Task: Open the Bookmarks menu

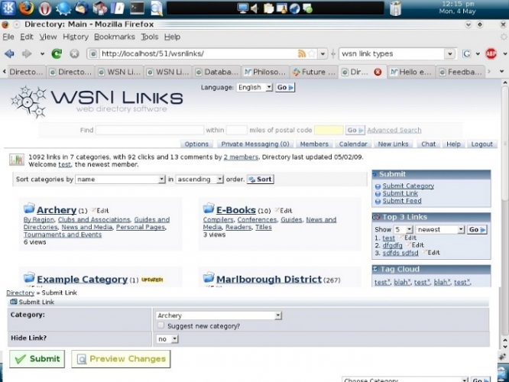Action: tap(114, 37)
